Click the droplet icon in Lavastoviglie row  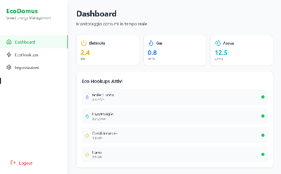point(87,116)
